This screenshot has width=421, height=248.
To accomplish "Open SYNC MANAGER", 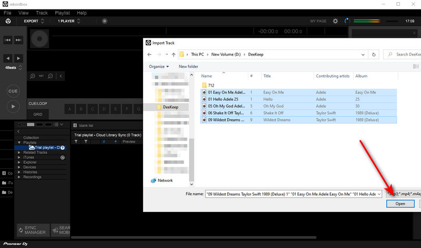I will [33, 230].
